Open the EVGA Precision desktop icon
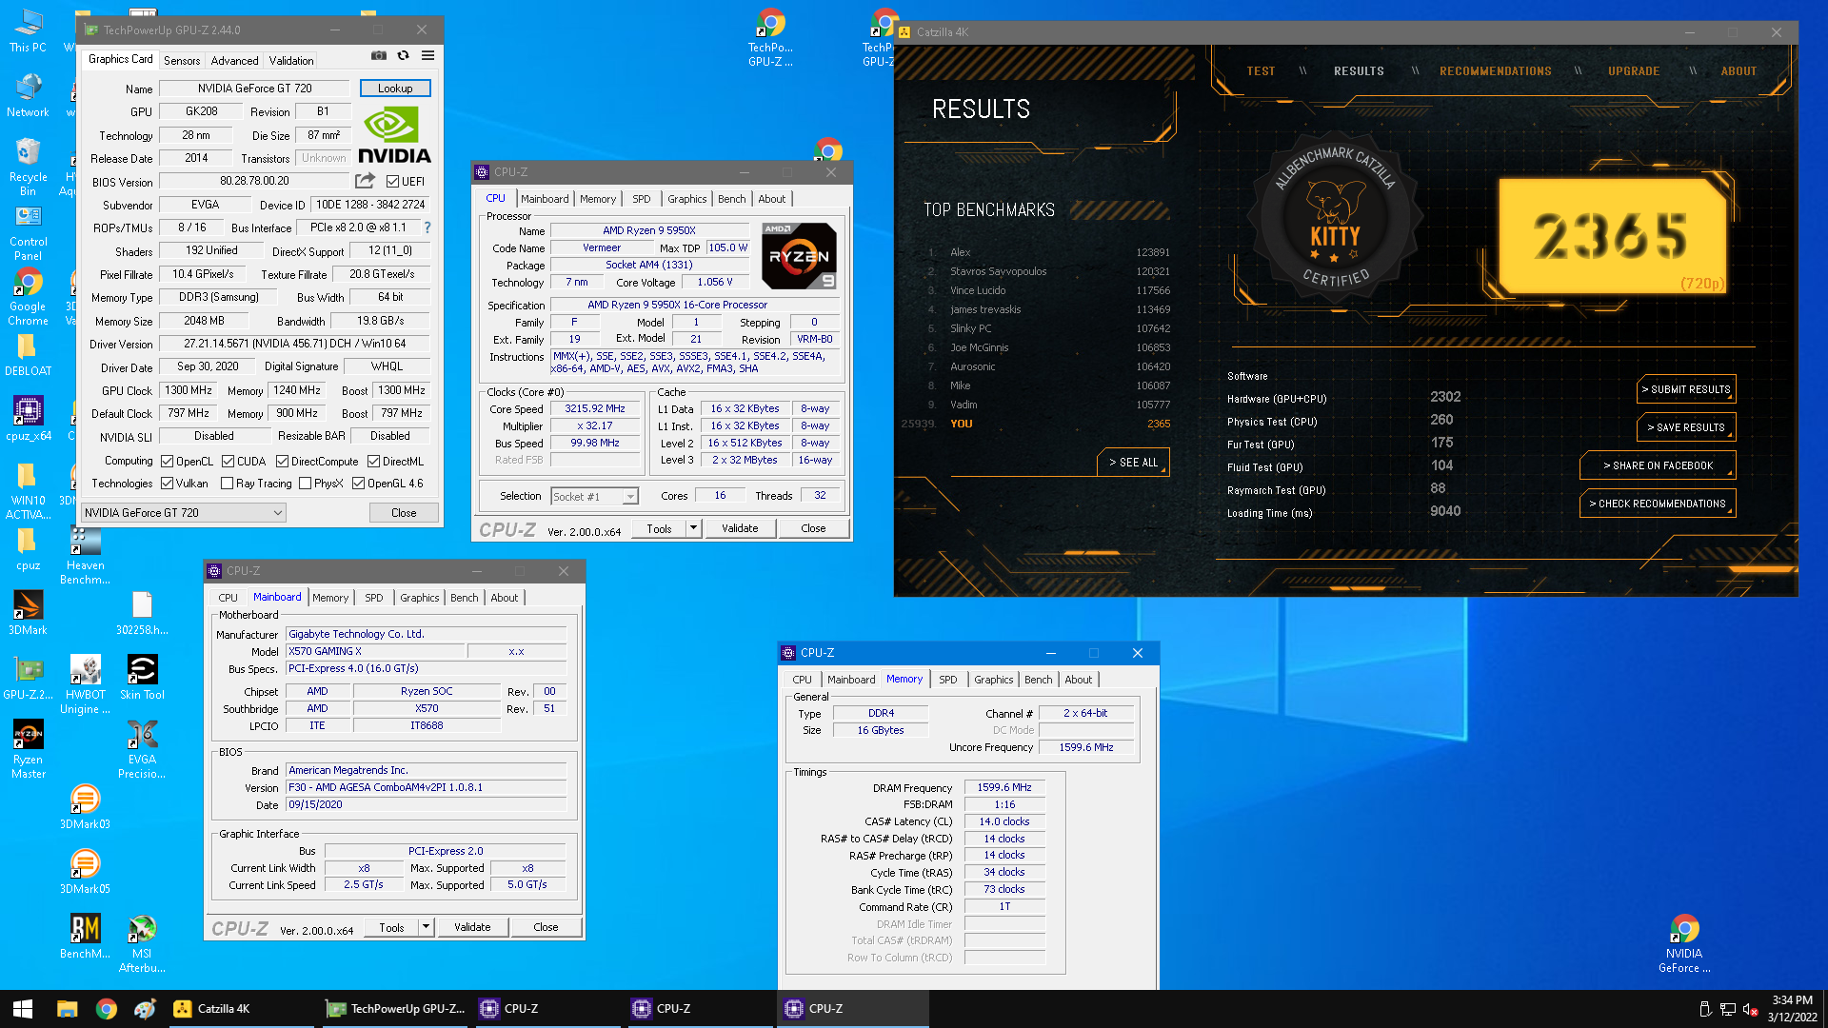The image size is (1828, 1028). [142, 750]
